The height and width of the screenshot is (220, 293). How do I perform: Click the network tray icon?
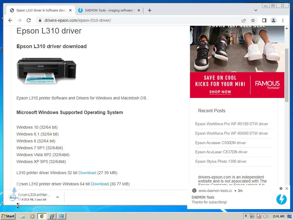point(252,217)
